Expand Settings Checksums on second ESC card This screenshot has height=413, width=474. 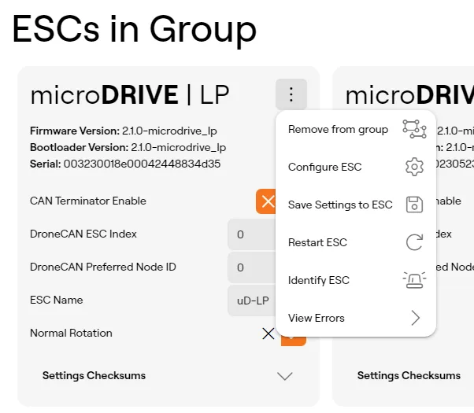(x=409, y=375)
